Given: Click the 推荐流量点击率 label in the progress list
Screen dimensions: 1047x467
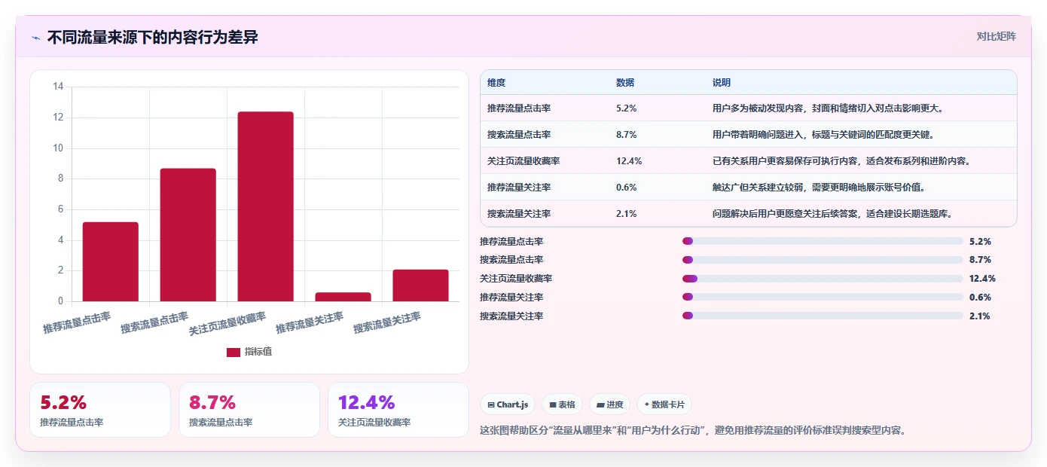Looking at the screenshot, I should tap(511, 242).
